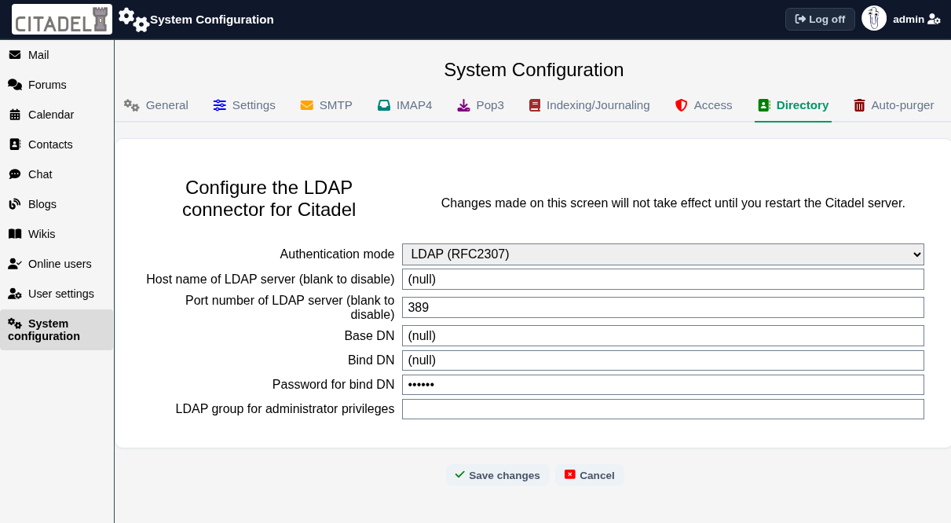Open User settings in the sidebar
Screen dimensions: 951x523
click(57, 294)
